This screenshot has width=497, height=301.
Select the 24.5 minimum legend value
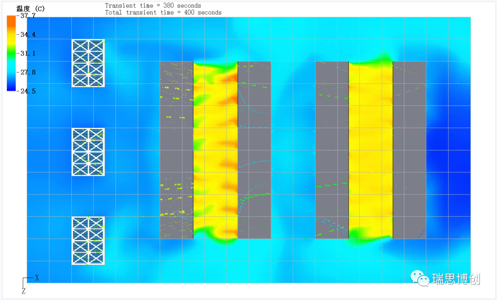(x=27, y=91)
